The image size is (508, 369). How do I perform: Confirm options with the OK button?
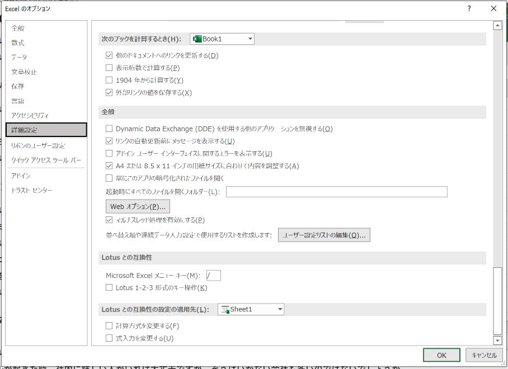[441, 355]
